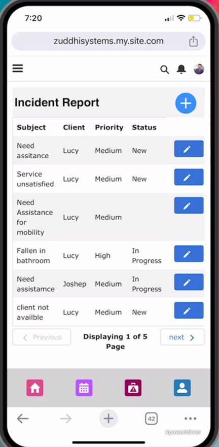
Task: Open the hamburger navigation menu
Action: [18, 68]
